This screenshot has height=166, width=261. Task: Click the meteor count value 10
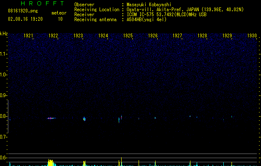(60, 19)
